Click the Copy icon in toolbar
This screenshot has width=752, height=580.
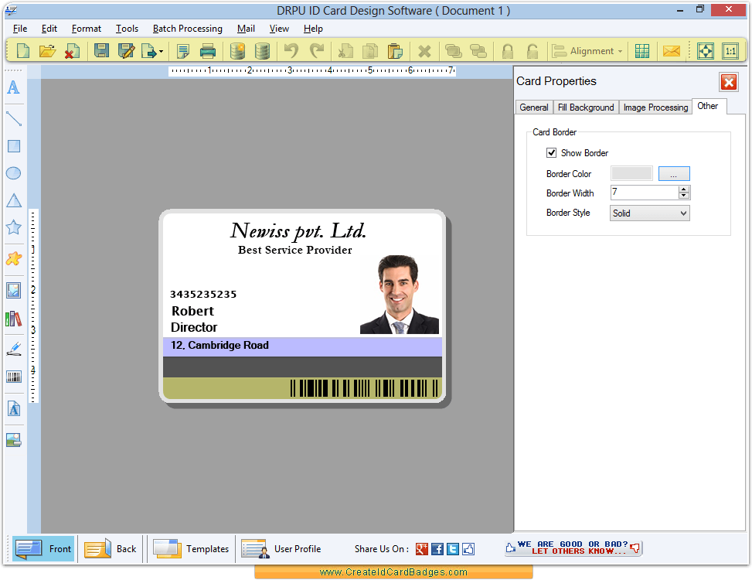(369, 51)
